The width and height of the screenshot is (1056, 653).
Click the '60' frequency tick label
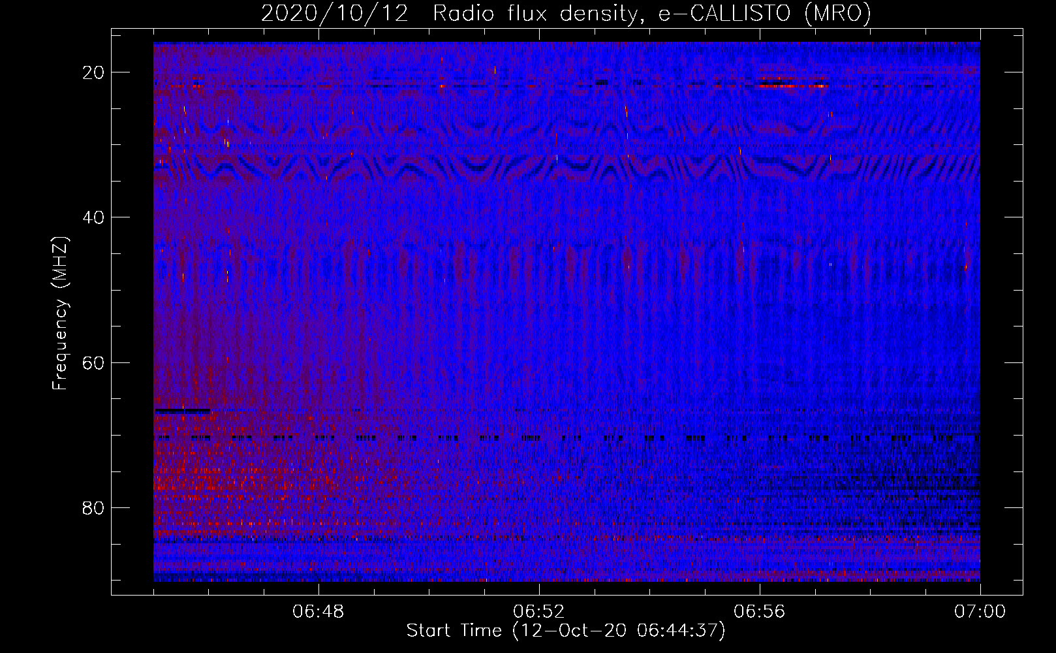coord(94,362)
